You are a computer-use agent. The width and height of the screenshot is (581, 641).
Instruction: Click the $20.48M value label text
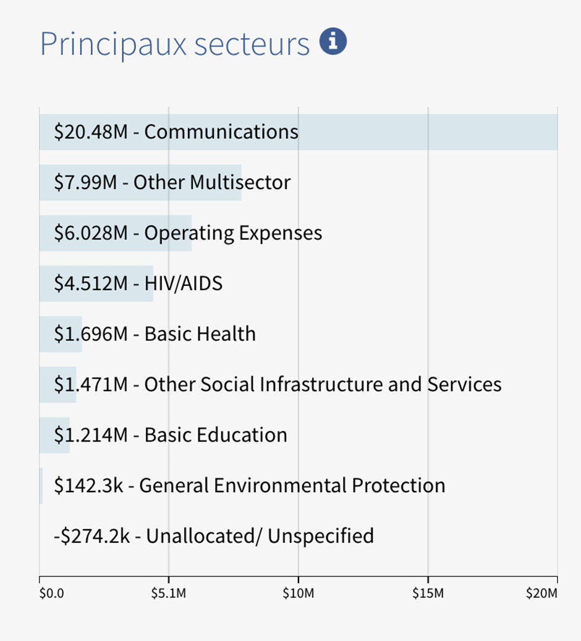pyautogui.click(x=91, y=132)
